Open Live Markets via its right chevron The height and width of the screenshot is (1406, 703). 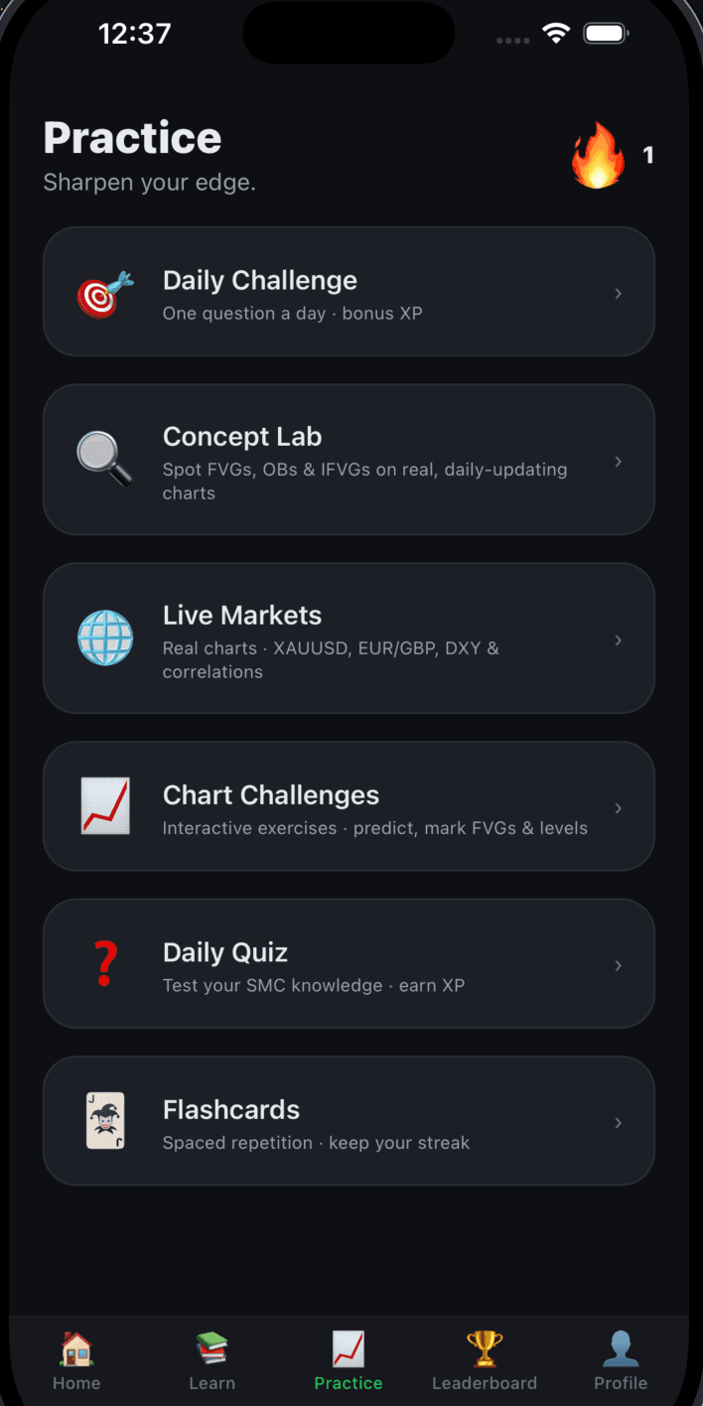619,639
